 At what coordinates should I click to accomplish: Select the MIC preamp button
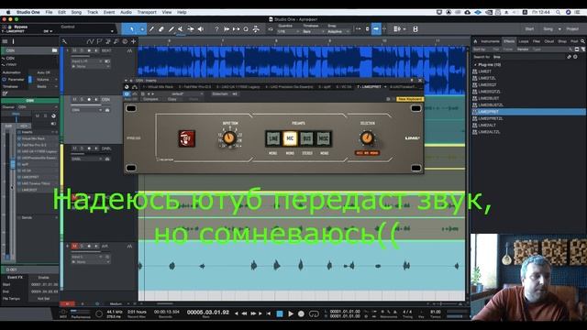click(290, 138)
